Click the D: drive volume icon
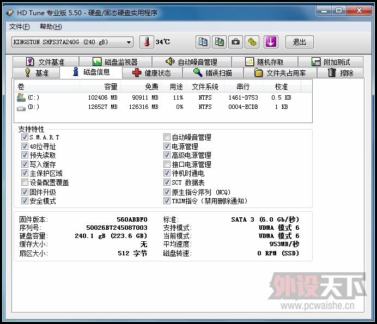 pyautogui.click(x=21, y=108)
